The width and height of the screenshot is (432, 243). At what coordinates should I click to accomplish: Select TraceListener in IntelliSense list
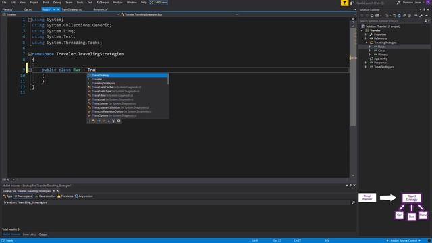click(128, 103)
